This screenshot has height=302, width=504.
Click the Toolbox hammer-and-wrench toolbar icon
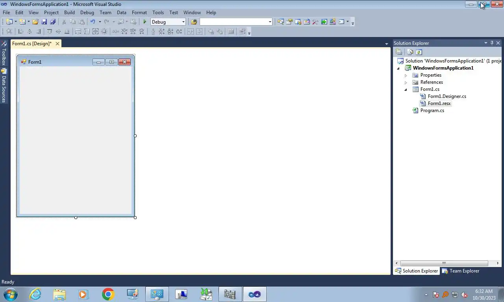pos(315,22)
